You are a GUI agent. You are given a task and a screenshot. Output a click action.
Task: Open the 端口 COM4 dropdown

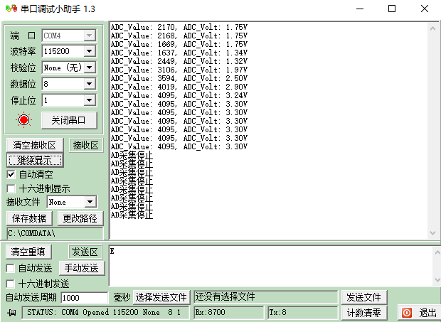(x=90, y=36)
